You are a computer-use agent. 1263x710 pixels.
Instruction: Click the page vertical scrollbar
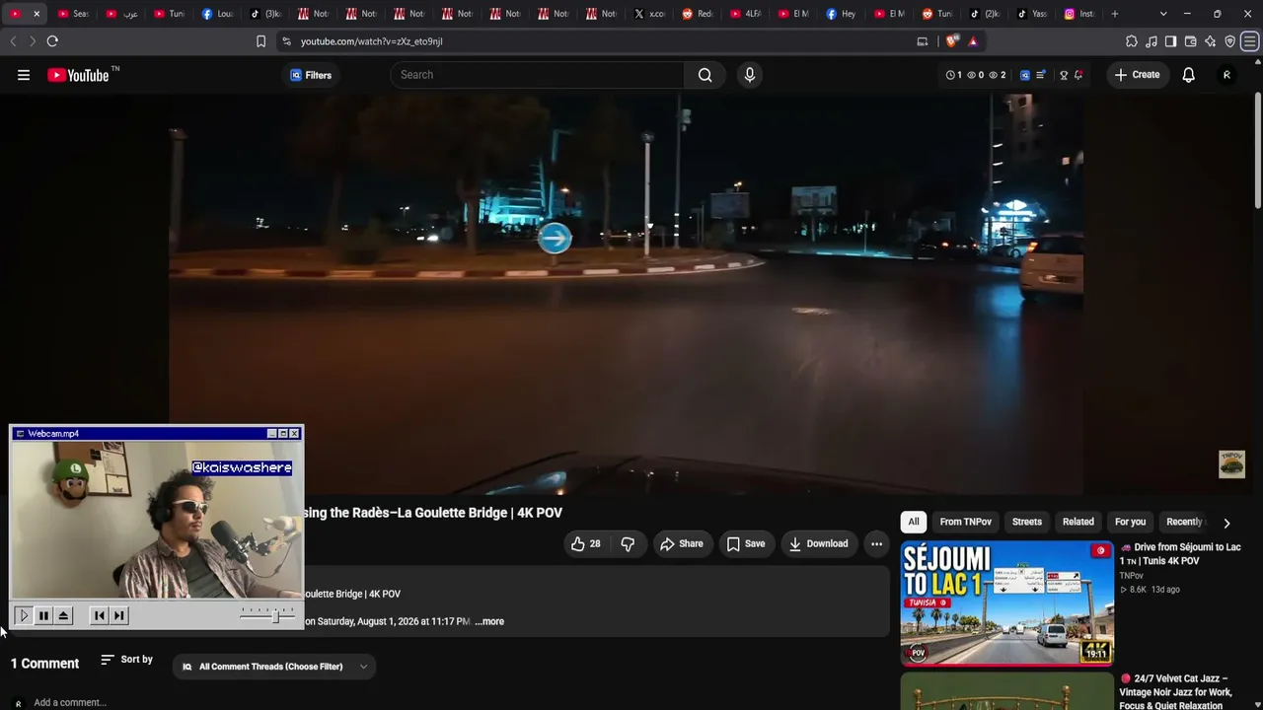click(1258, 150)
